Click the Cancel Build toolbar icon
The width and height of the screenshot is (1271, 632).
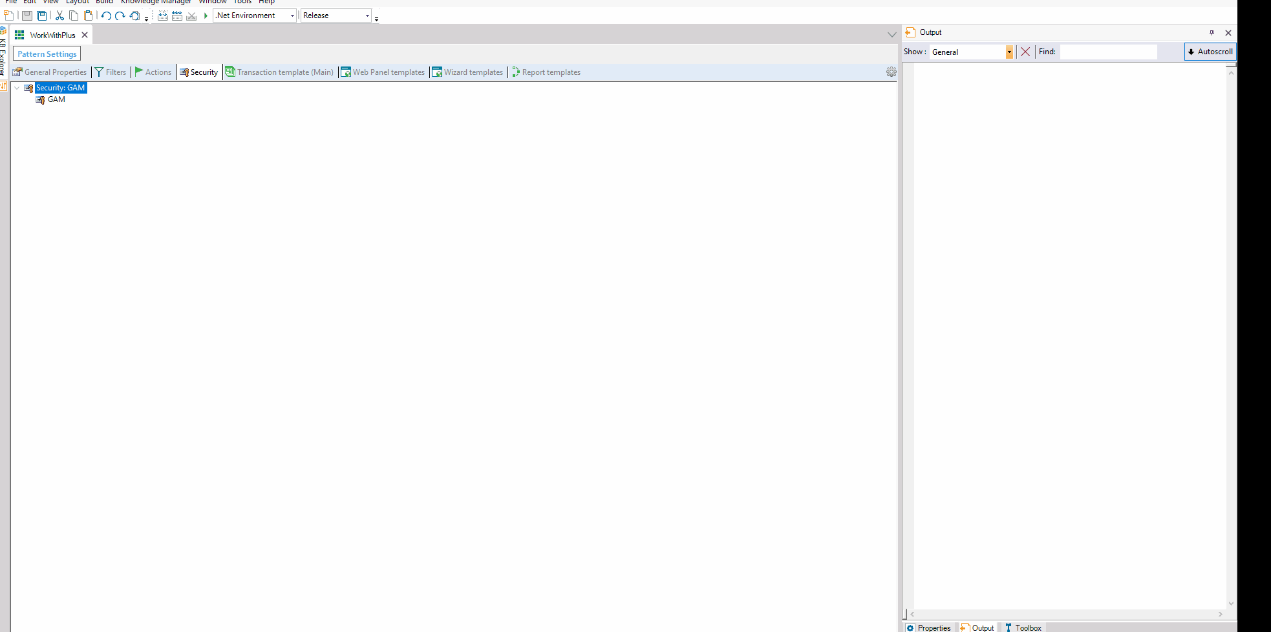point(191,15)
